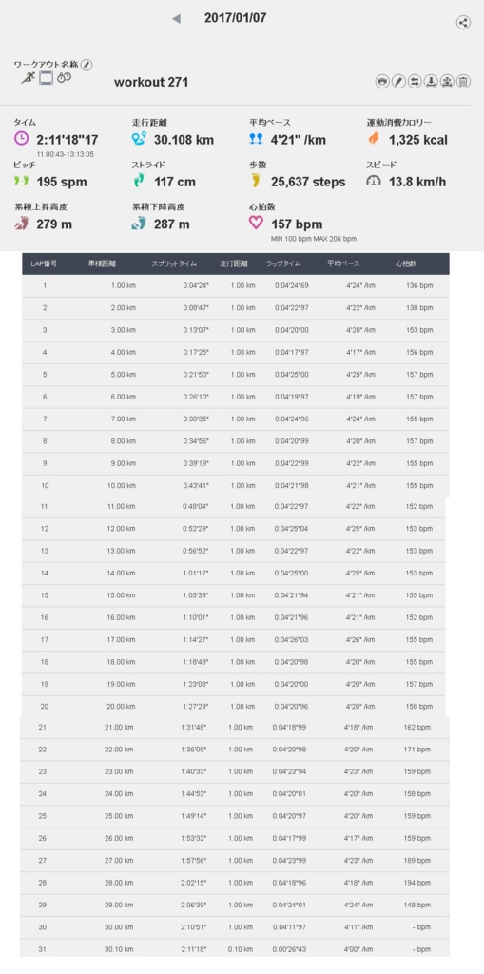Select lap 31 row with 30.10 km
484x974 pixels.
(236, 949)
